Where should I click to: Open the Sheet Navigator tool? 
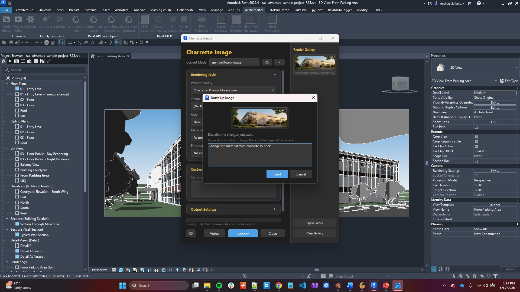click(x=272, y=24)
